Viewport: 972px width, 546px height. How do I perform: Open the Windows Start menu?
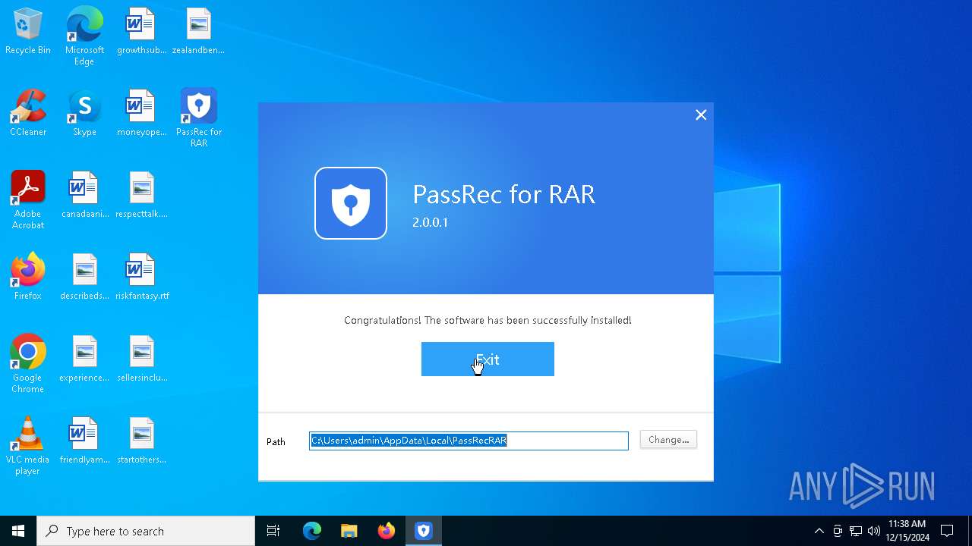[18, 531]
